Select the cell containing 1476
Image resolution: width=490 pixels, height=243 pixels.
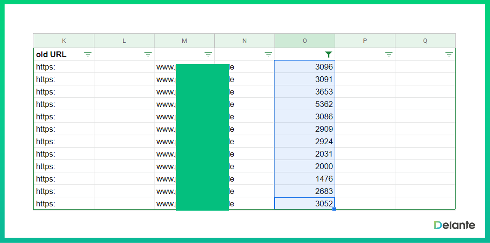[305, 179]
